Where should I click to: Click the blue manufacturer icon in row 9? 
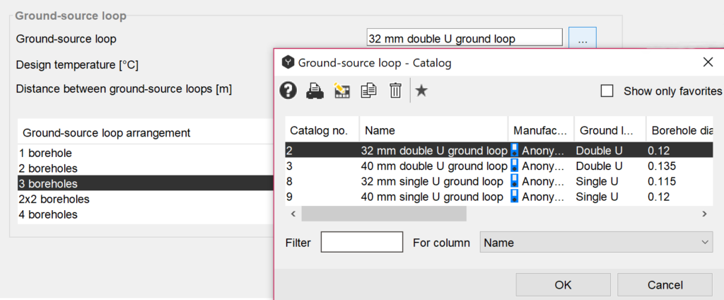coord(515,197)
